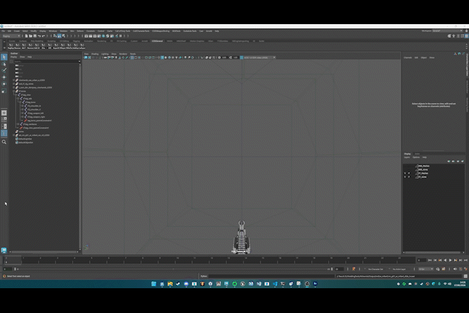The width and height of the screenshot is (469, 313).
Task: Switch command line language from Python
Action: (204, 276)
